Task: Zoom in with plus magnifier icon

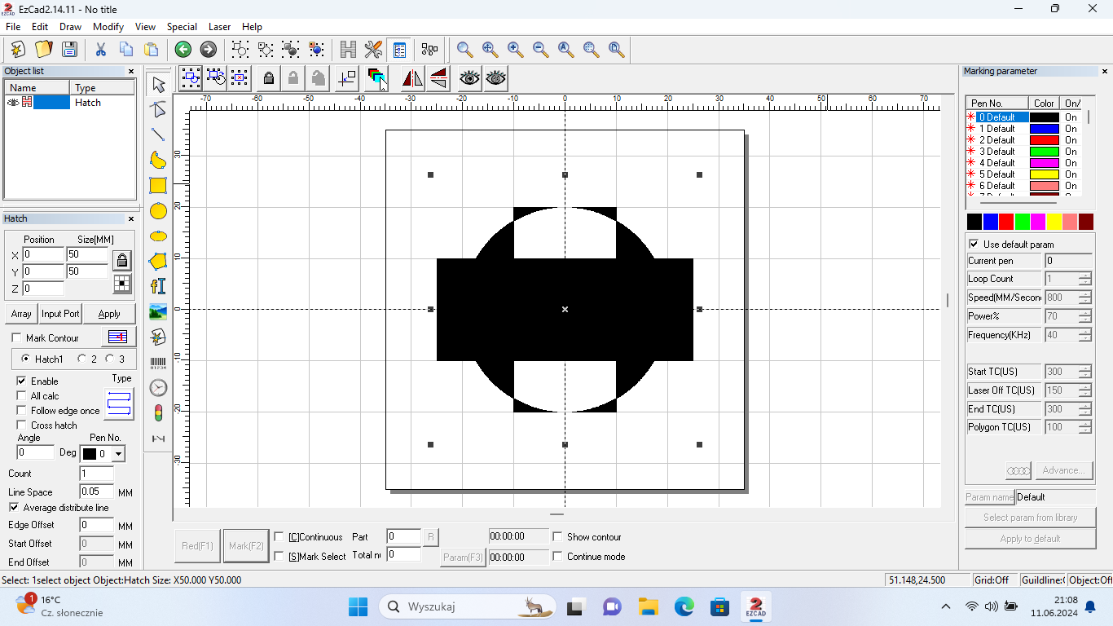Action: pyautogui.click(x=515, y=49)
